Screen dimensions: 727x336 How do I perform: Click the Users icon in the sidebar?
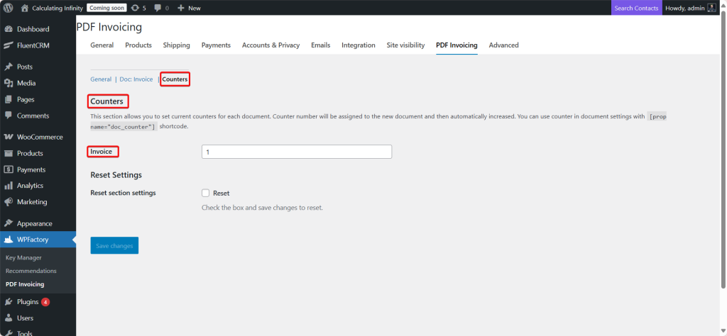(9, 318)
